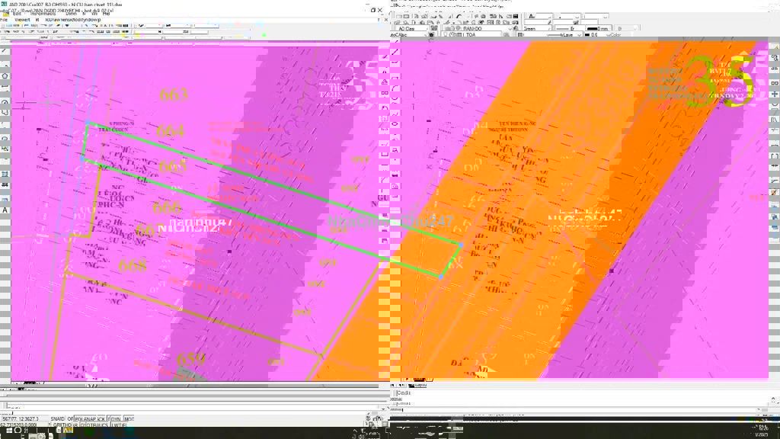Open the Edit menu
Image resolution: width=780 pixels, height=439 pixels.
coord(17,13)
